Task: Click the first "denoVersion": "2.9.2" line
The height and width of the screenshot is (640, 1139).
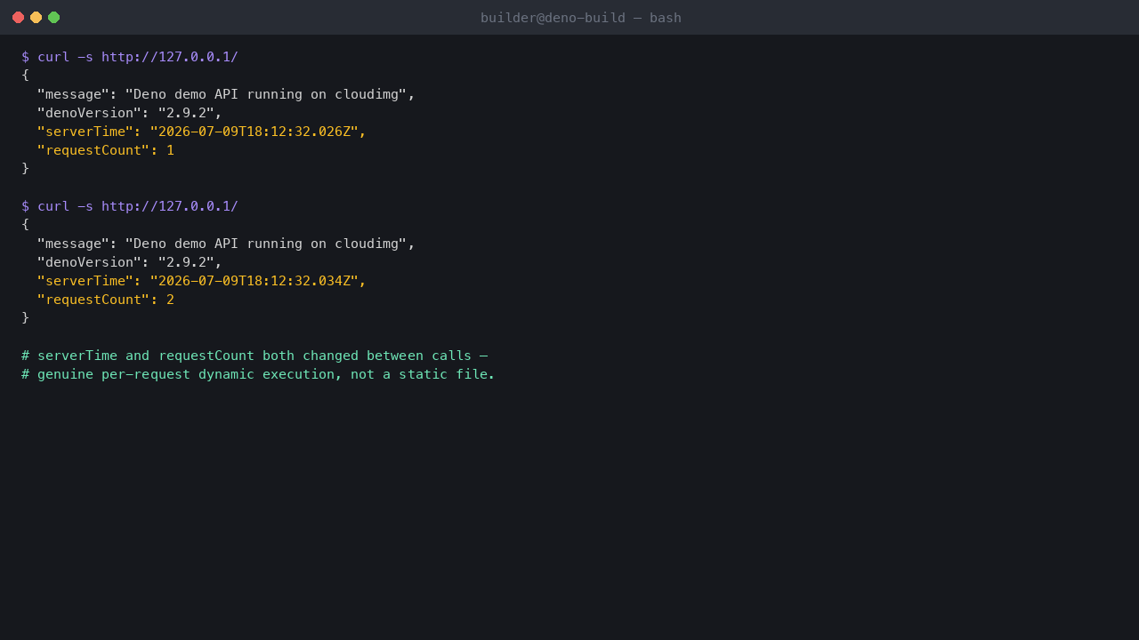Action: tap(129, 113)
